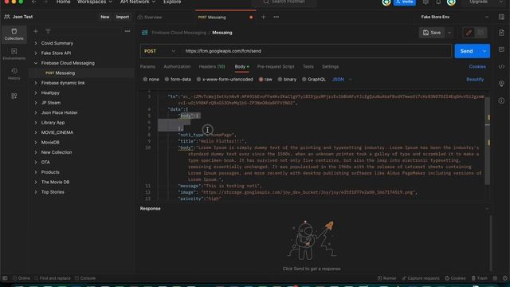Open request info icon in right sidebar
Screen dimensions: 510x287
tap(501, 100)
